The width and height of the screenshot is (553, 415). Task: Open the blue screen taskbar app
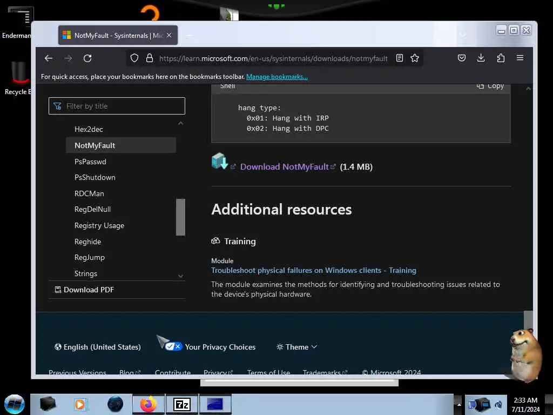[215, 404]
